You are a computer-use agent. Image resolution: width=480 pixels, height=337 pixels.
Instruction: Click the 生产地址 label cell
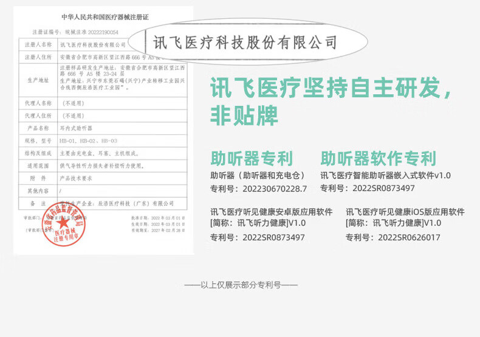point(38,80)
